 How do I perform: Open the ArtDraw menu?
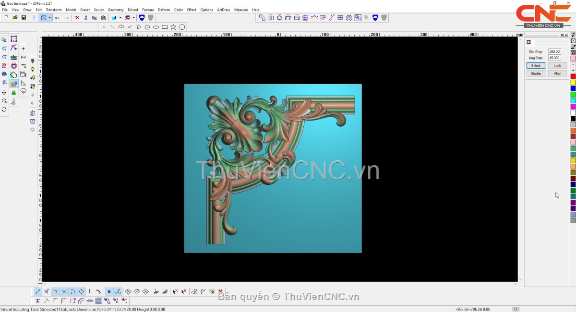click(x=223, y=10)
